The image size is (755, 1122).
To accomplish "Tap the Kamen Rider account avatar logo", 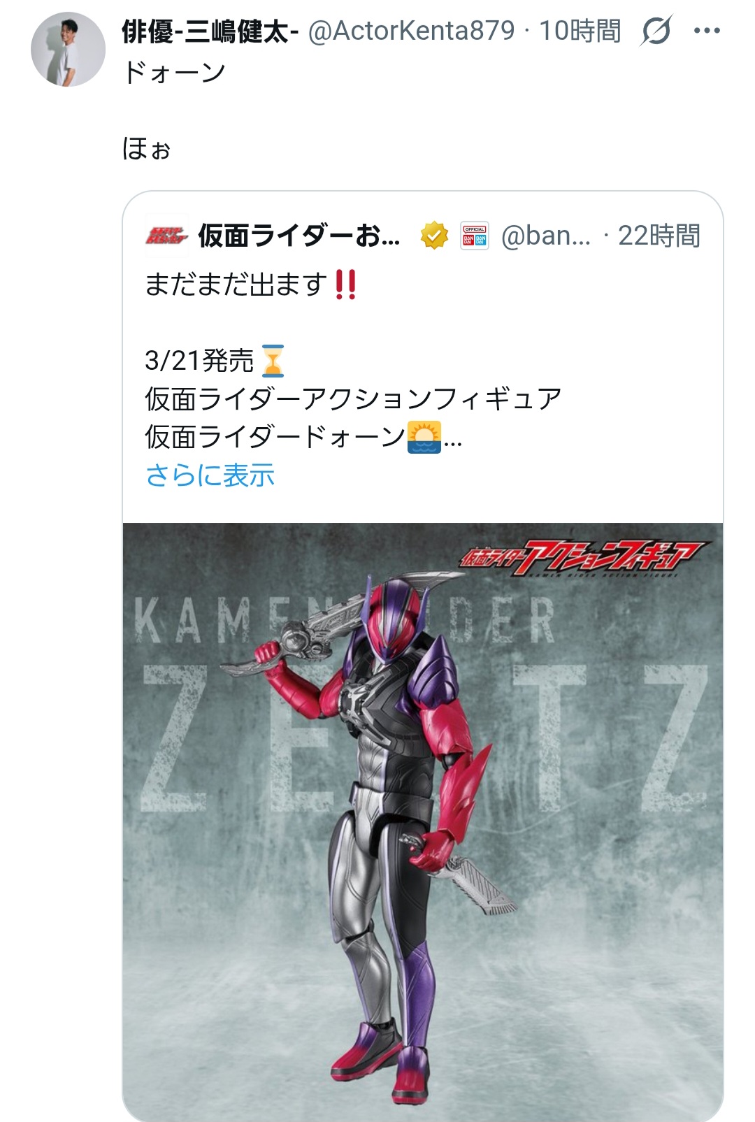I will tap(166, 236).
